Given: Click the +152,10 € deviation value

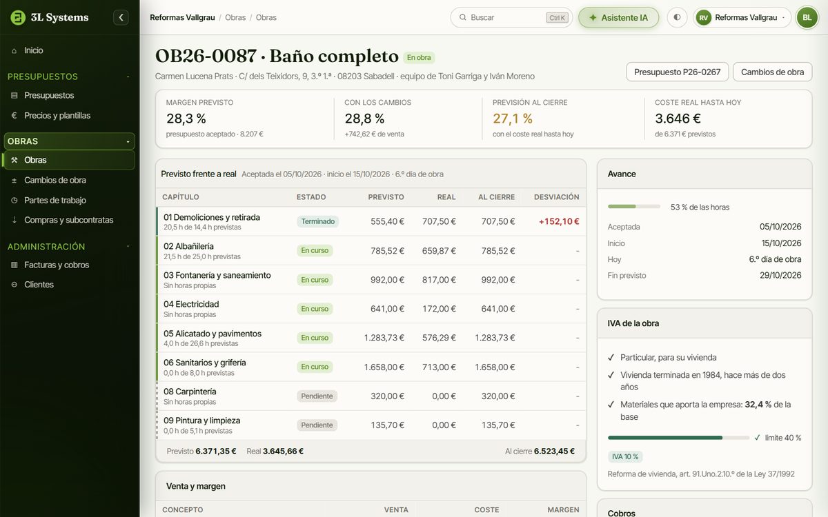Looking at the screenshot, I should tap(558, 221).
